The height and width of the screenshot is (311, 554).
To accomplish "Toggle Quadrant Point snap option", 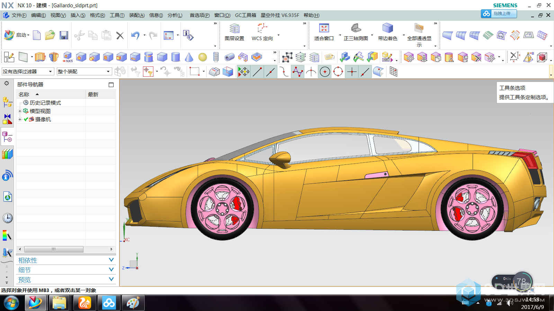I will click(x=338, y=72).
